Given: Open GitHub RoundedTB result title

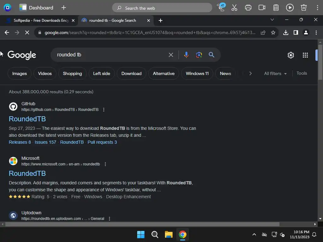Looking at the screenshot, I should click(x=27, y=119).
